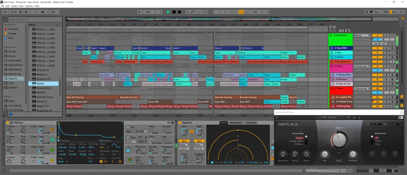Open the Edit menu
Image resolution: width=407 pixels, height=175 pixels.
click(8, 6)
